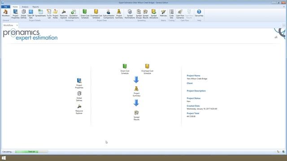This screenshot has height=161, width=287.
Task: Open Spreadsheets from the ribbon
Action: click(40, 13)
